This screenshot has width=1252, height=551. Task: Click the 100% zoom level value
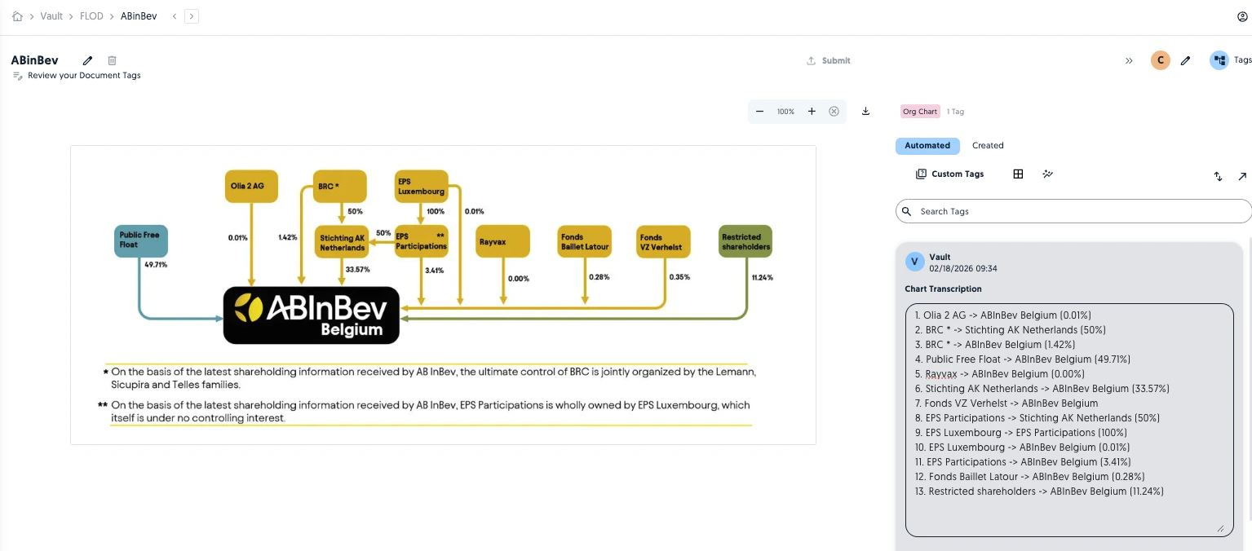[785, 112]
